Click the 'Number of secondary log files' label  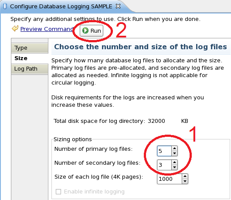(97, 163)
